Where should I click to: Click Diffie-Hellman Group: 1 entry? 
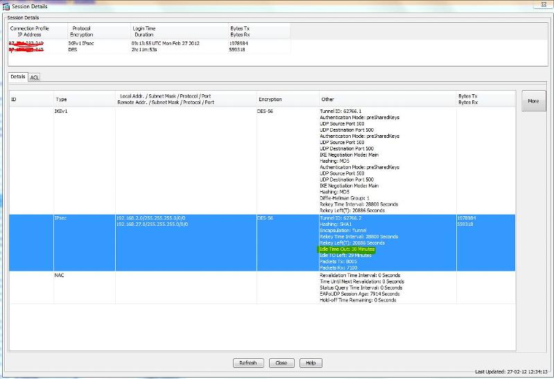tap(345, 198)
